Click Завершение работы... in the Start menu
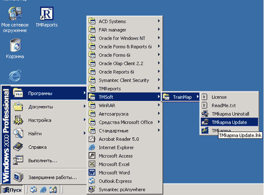 49,177
